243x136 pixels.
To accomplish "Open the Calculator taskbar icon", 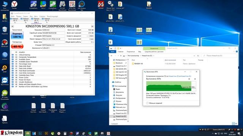I will click(65, 133).
